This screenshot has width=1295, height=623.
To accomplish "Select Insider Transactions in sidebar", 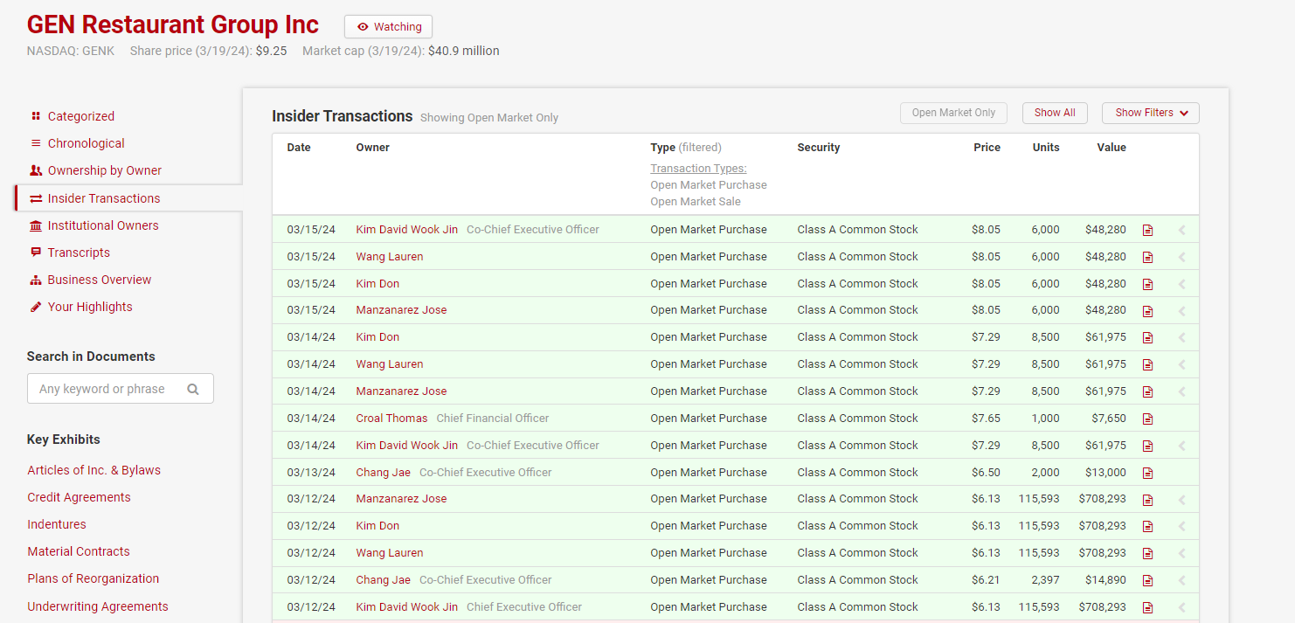I will click(x=104, y=198).
